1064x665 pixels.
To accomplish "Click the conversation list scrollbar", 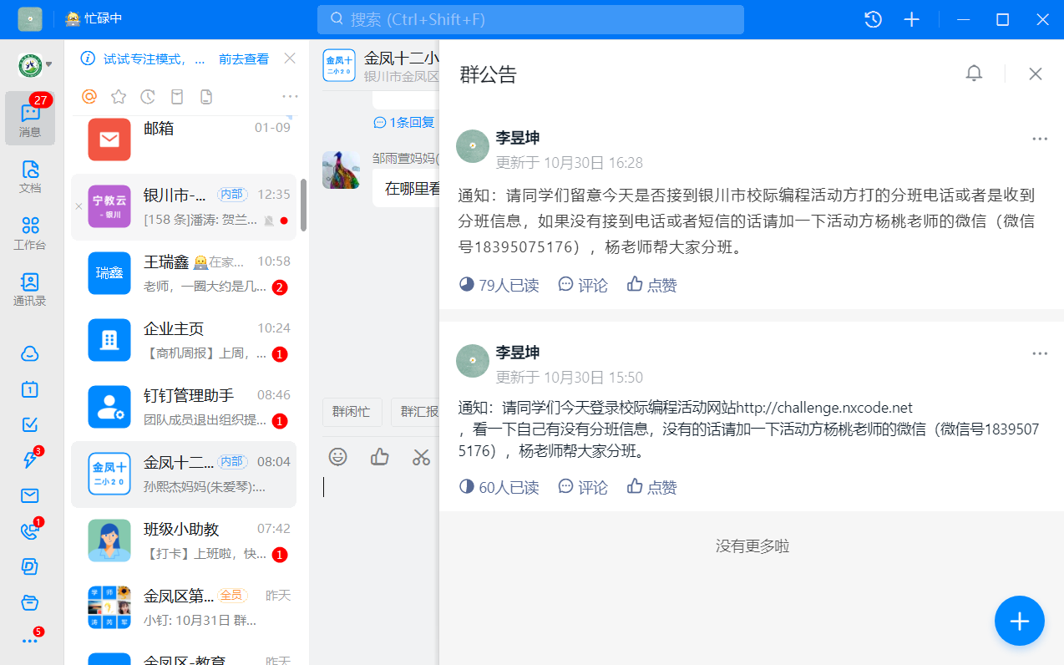I will coord(304,205).
